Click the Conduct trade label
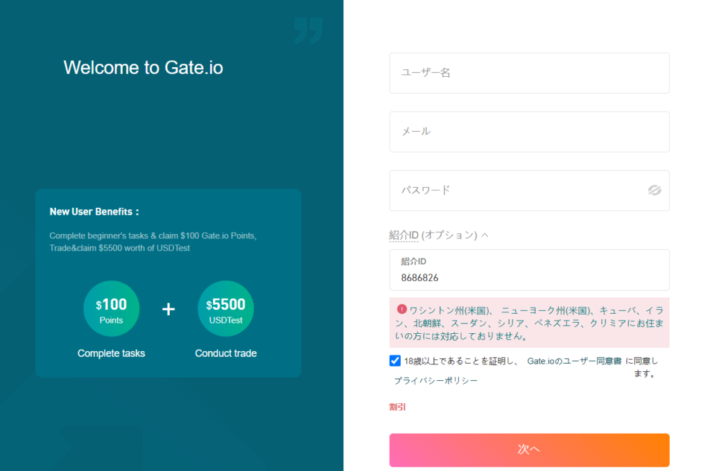Viewport: 710px width, 471px height. pos(226,353)
